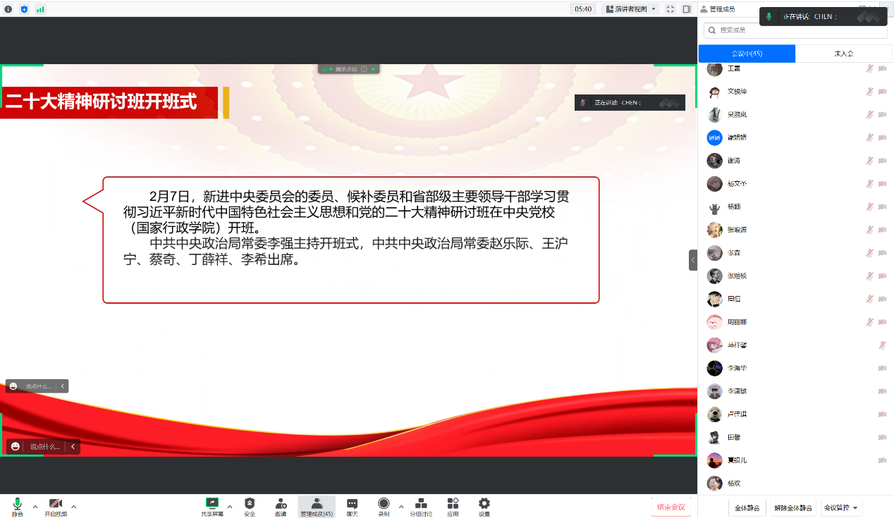
Task: Switch to the 未入会 tab
Action: (843, 54)
